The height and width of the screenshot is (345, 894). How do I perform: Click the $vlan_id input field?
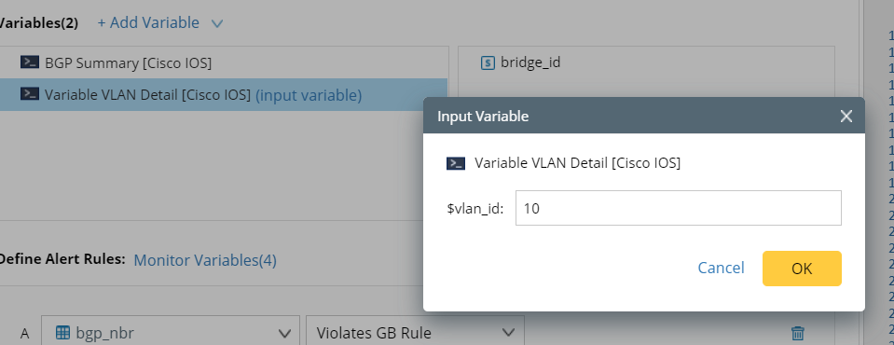(679, 208)
